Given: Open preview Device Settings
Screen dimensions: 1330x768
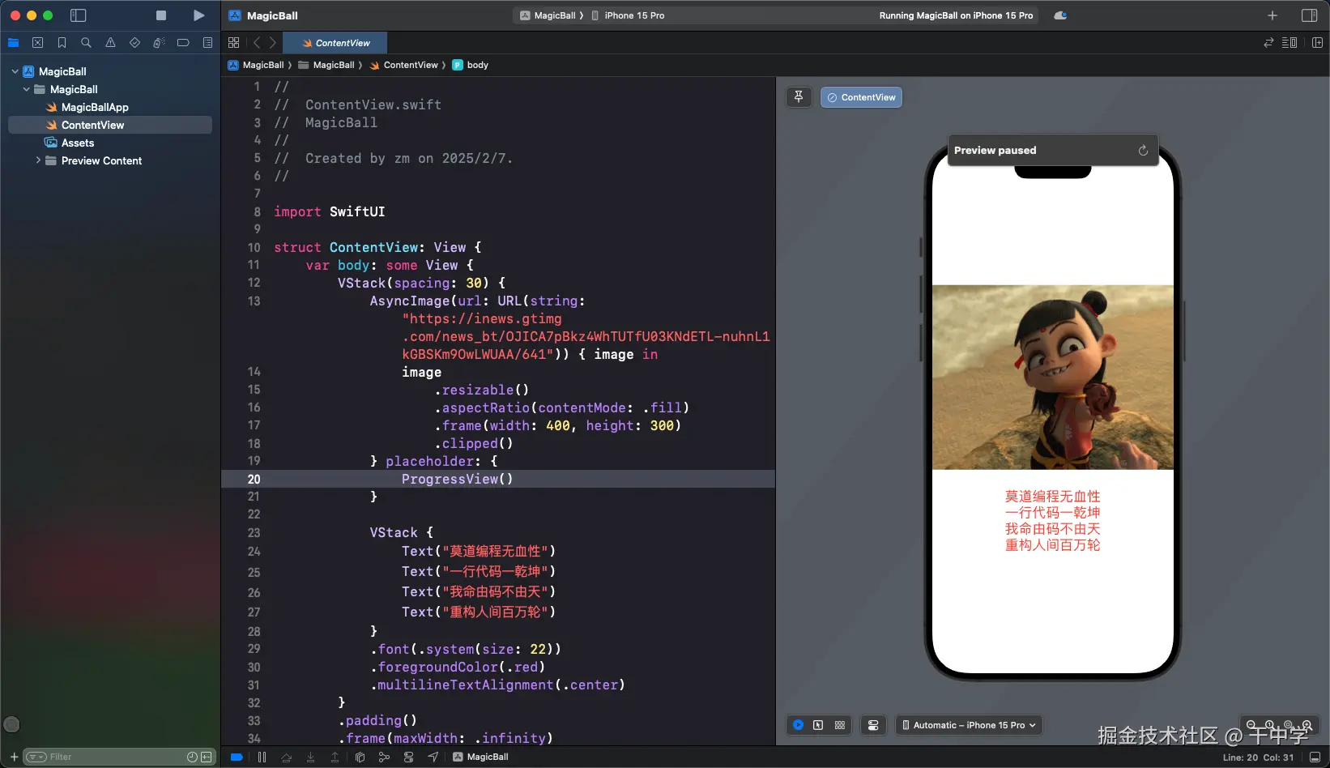Looking at the screenshot, I should [x=873, y=725].
